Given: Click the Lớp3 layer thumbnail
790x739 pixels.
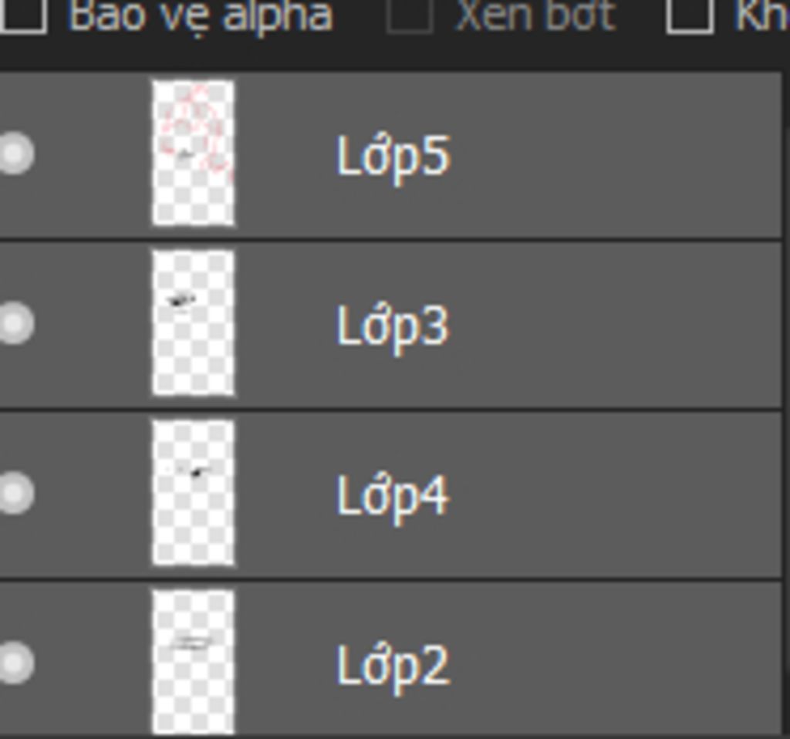Looking at the screenshot, I should [194, 323].
